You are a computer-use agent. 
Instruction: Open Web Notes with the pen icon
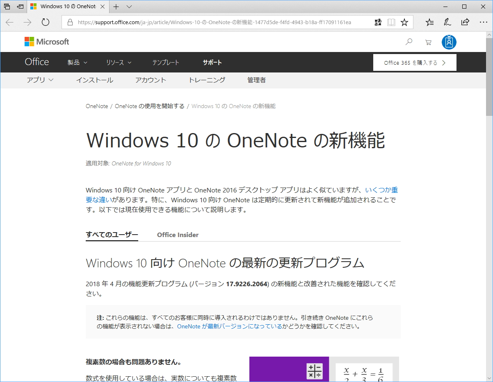(447, 23)
